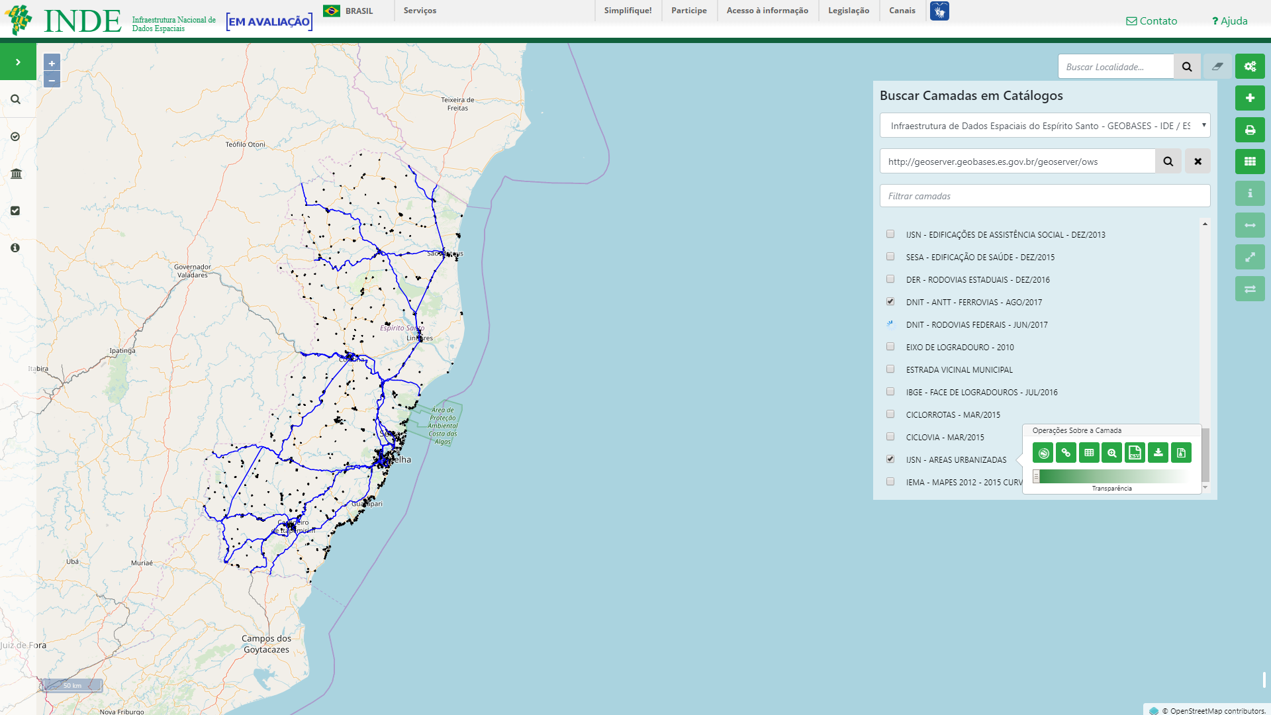Enable IJSN Edificações de Assistência Social layer
1271x715 pixels.
890,234
